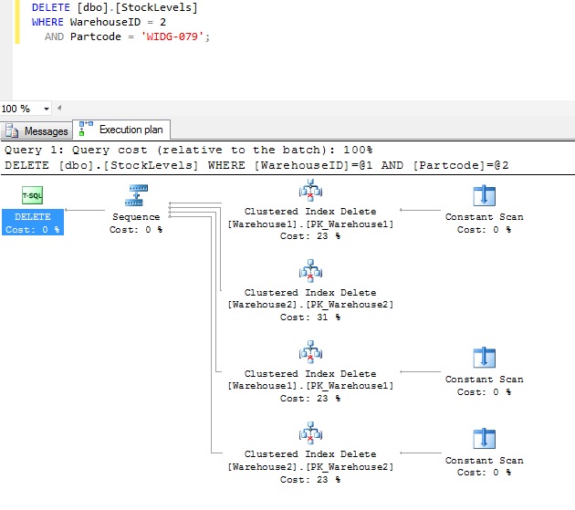Select the middle Constant Scan icon
The image size is (575, 510).
(484, 357)
